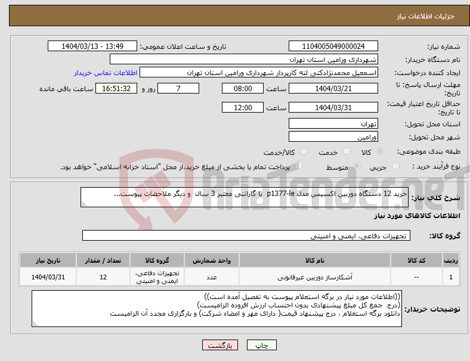Click the response deadline time 08:00
The image size is (470, 361).
[x=243, y=88]
